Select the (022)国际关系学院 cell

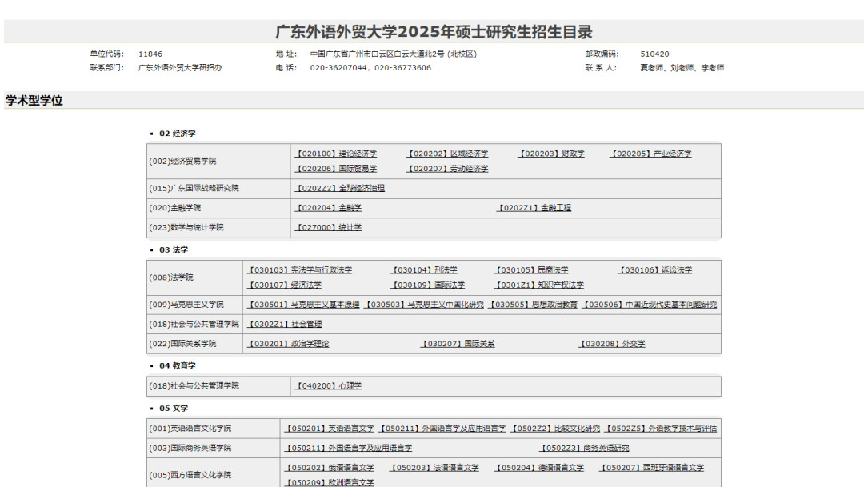pos(195,344)
